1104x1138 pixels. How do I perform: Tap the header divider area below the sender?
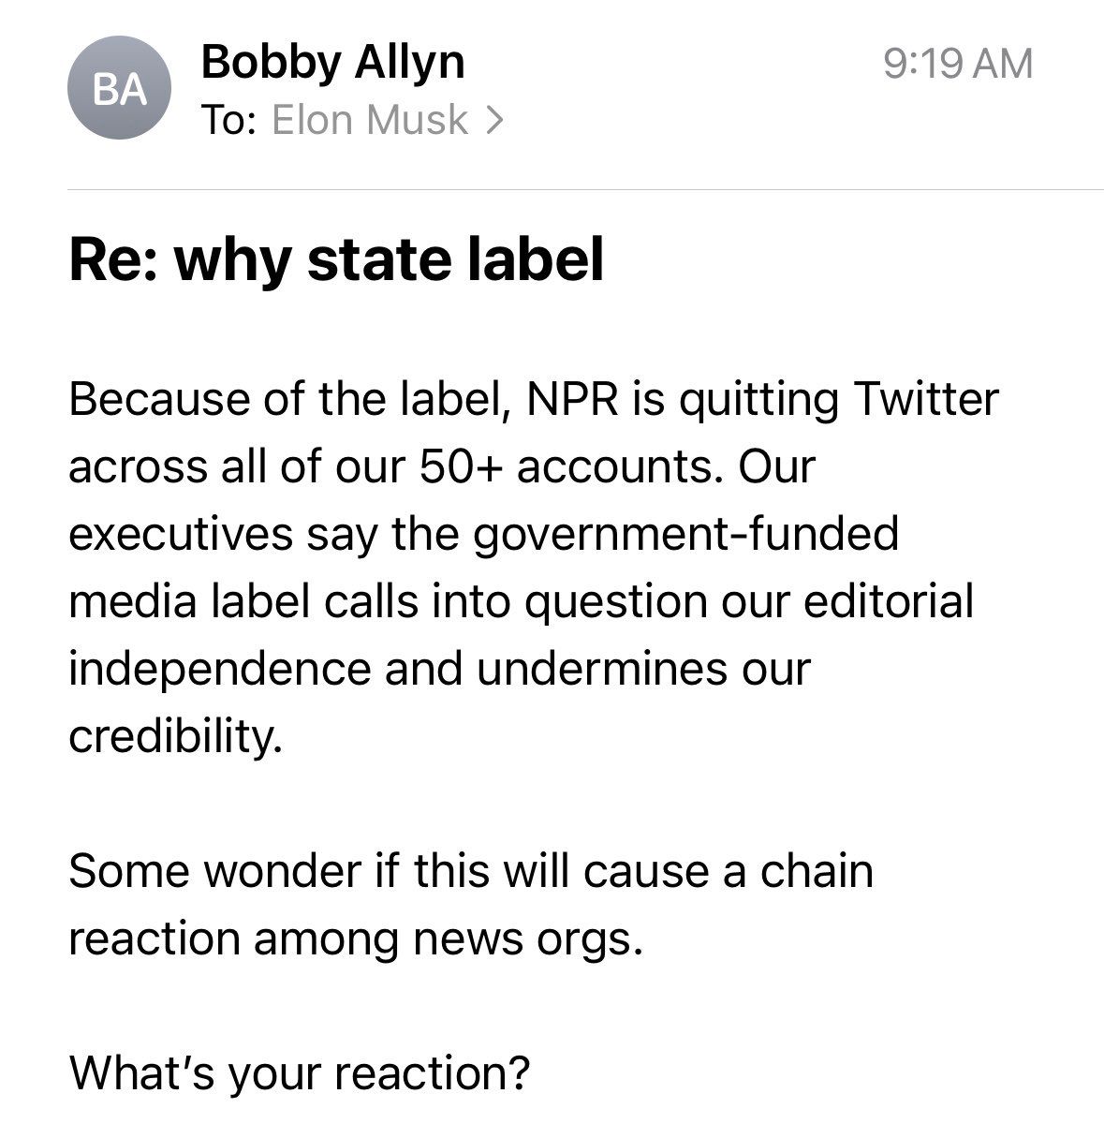tap(552, 187)
